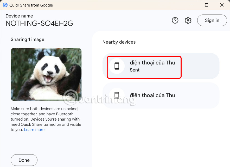Click the panda image preview

click(46, 74)
